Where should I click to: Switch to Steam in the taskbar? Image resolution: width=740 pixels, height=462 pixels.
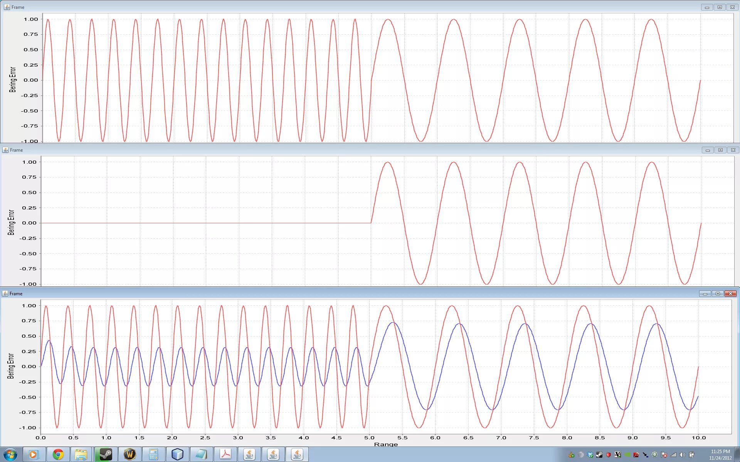(x=105, y=455)
